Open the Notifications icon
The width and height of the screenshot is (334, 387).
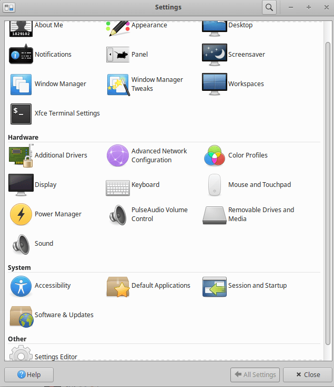click(x=21, y=54)
